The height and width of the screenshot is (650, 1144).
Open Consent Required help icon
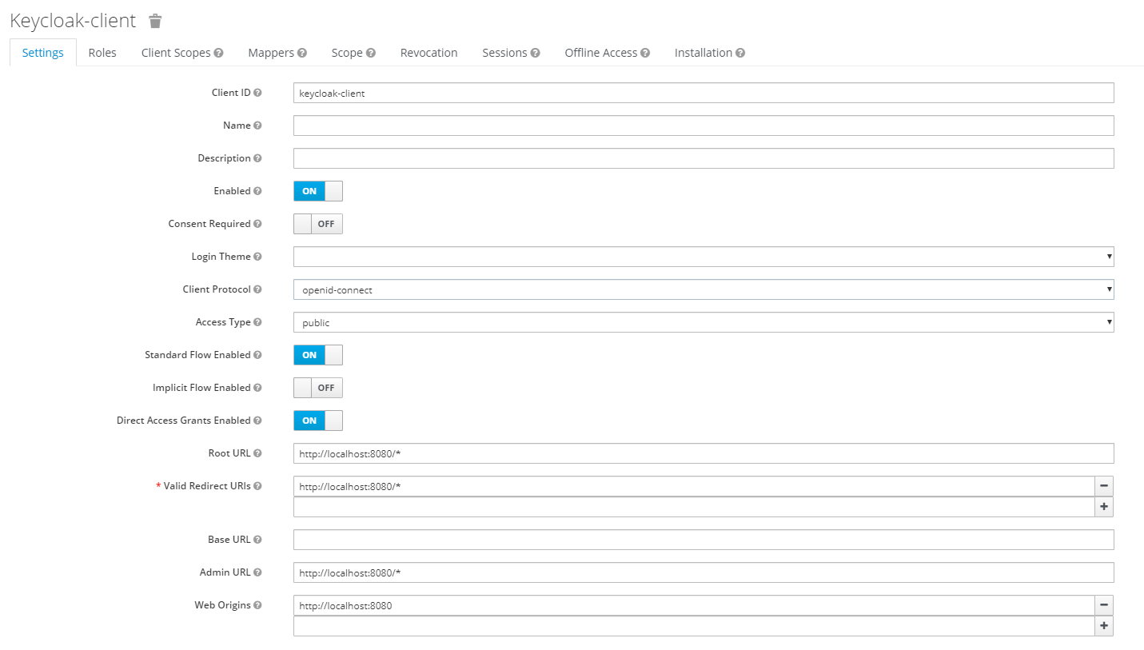pyautogui.click(x=257, y=224)
